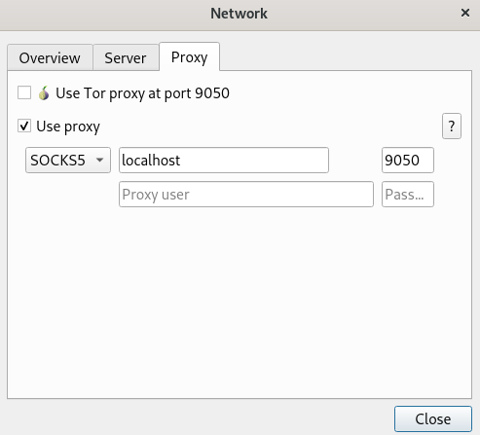
Task: Focus the 9050 port field
Action: click(x=408, y=161)
